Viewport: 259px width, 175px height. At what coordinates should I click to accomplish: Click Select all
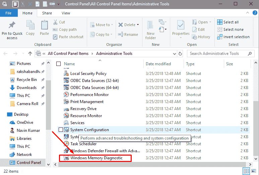tap(228, 22)
